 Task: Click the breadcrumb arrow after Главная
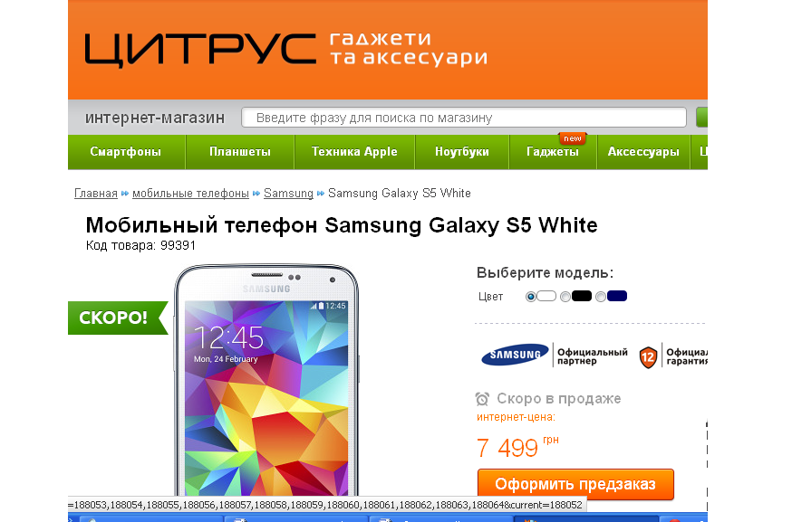click(x=125, y=194)
